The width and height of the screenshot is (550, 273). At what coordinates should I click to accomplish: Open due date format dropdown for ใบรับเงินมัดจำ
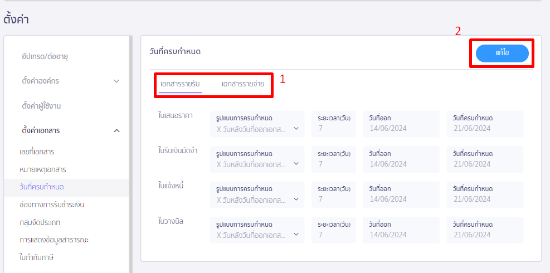pyautogui.click(x=257, y=159)
